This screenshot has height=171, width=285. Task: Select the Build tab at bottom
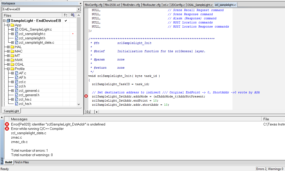[8, 162]
